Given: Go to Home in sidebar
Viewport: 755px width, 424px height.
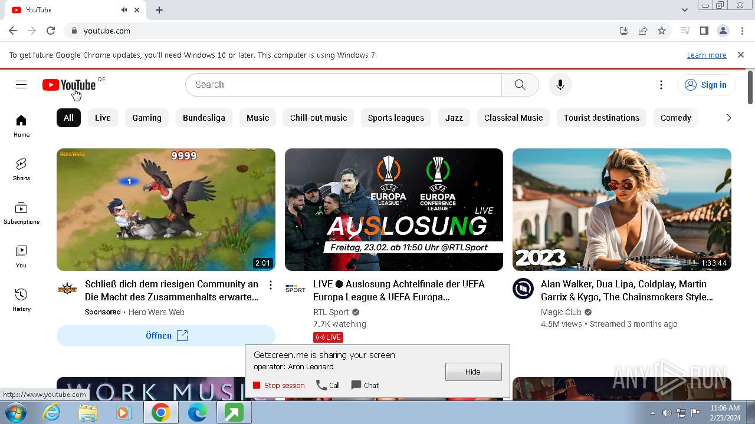Looking at the screenshot, I should 21,126.
